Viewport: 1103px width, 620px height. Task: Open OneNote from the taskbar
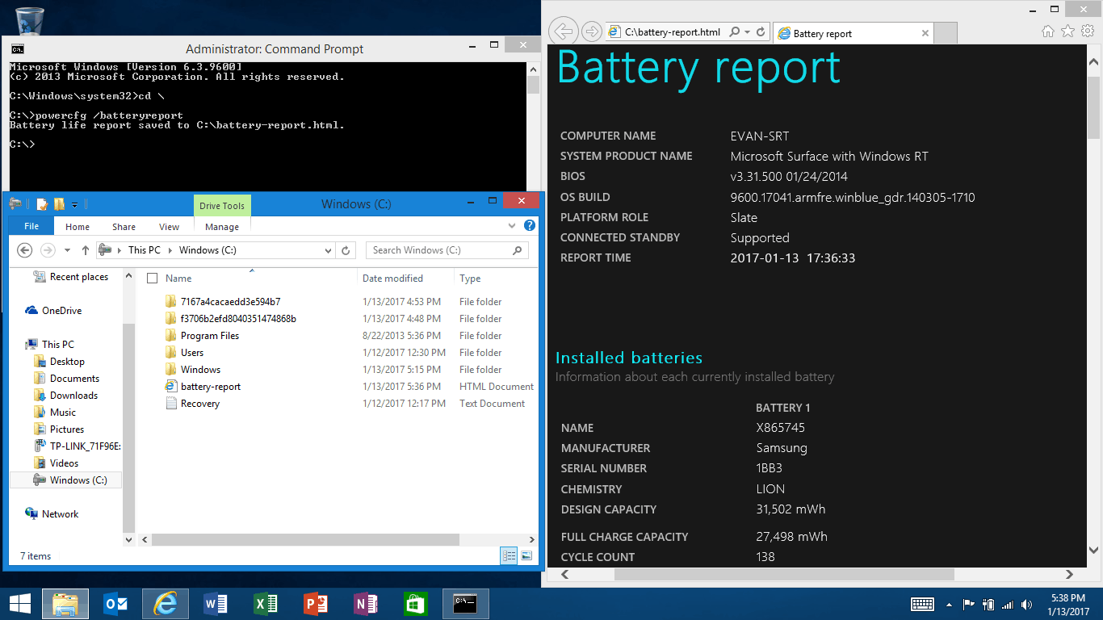pos(366,604)
